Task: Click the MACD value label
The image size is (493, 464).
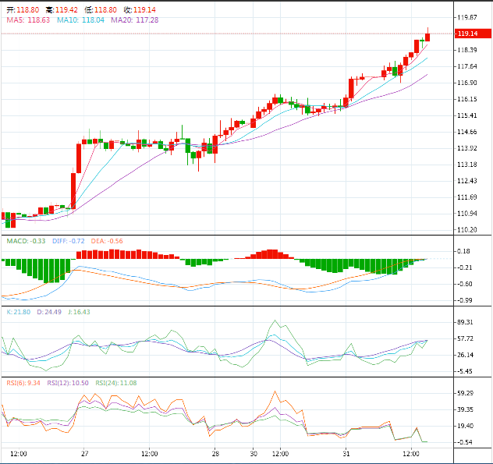Action: pyautogui.click(x=26, y=241)
